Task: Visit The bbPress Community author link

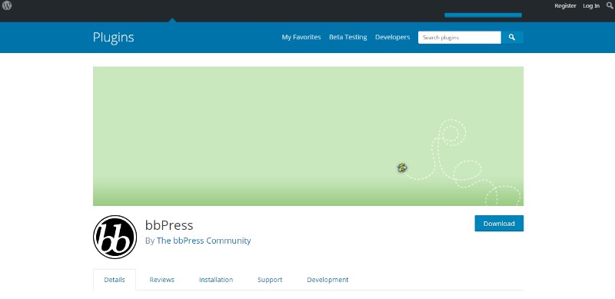Action: (204, 241)
